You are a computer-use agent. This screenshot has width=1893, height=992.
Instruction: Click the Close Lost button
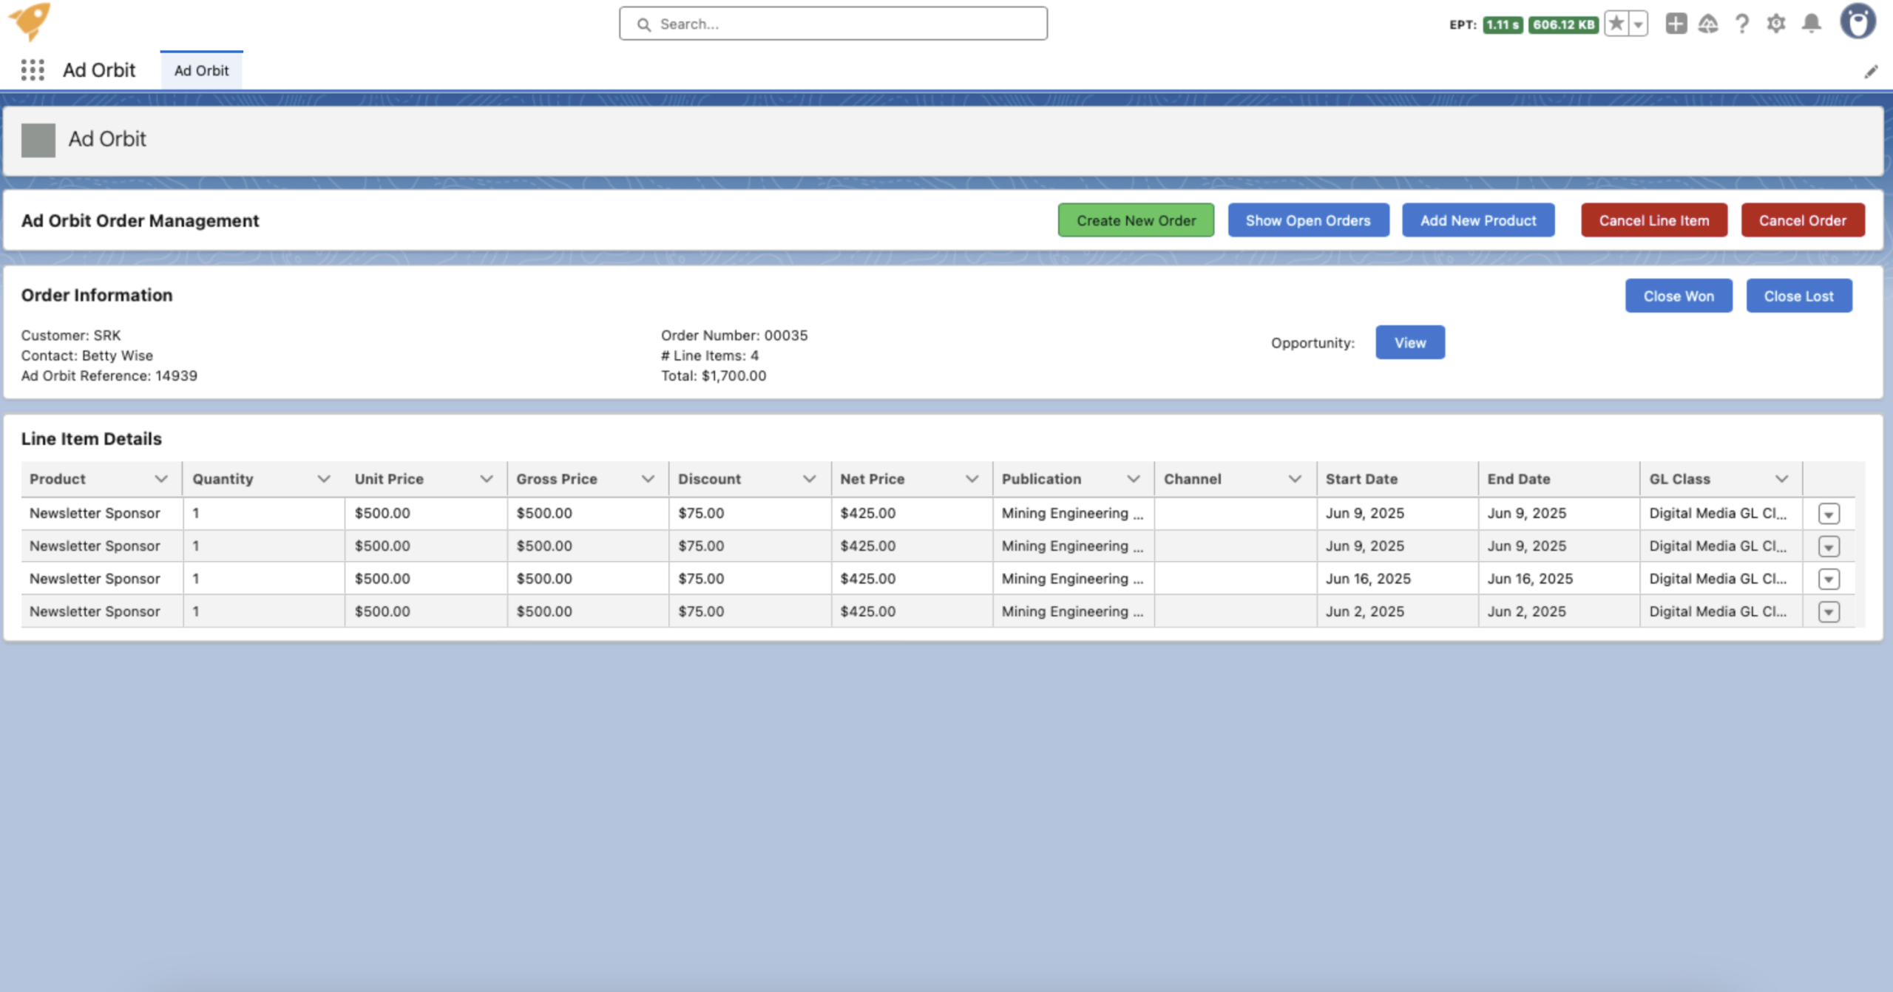(1799, 296)
